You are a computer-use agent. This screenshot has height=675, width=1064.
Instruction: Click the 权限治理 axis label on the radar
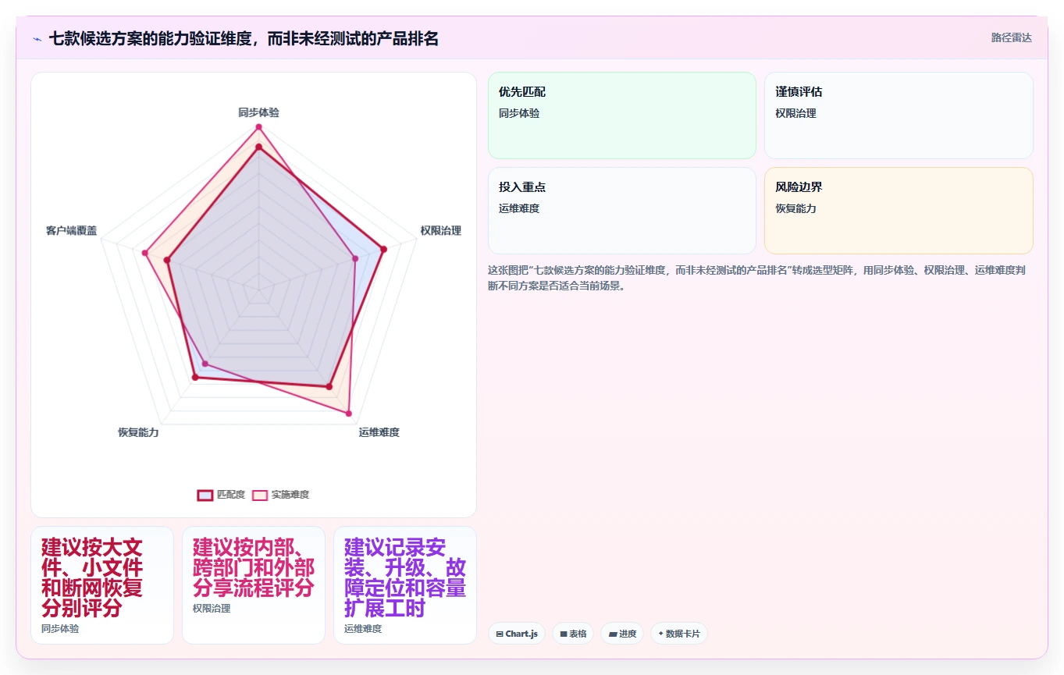coord(440,231)
